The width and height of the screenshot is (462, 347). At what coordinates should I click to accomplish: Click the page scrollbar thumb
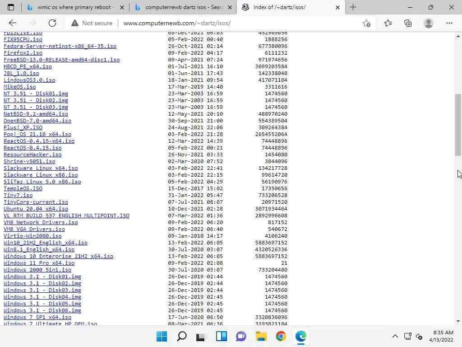point(458,125)
